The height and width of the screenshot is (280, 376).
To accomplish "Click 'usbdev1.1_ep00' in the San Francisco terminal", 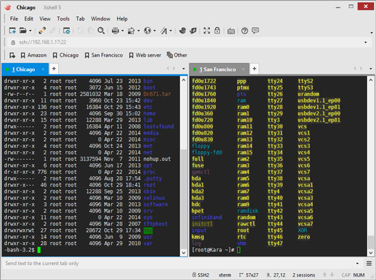I will click(x=319, y=100).
